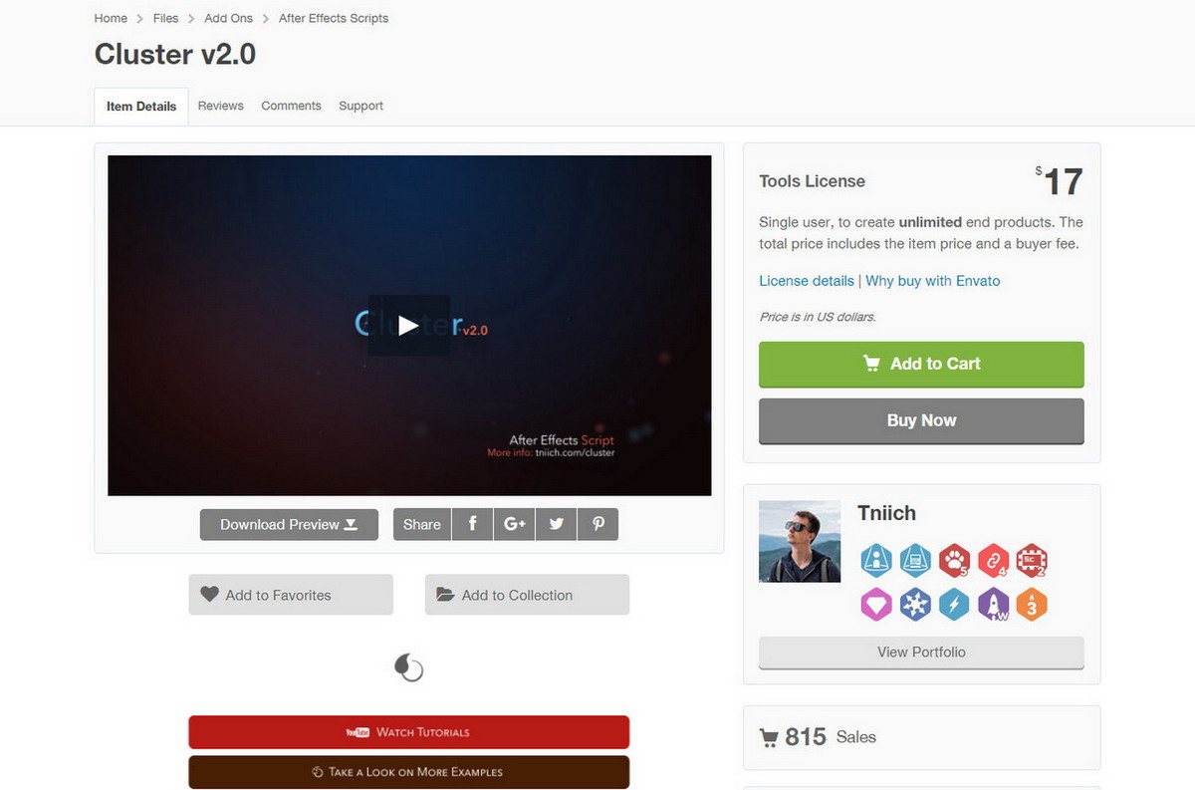Click the 815 Sales count
1195x790 pixels.
[818, 737]
